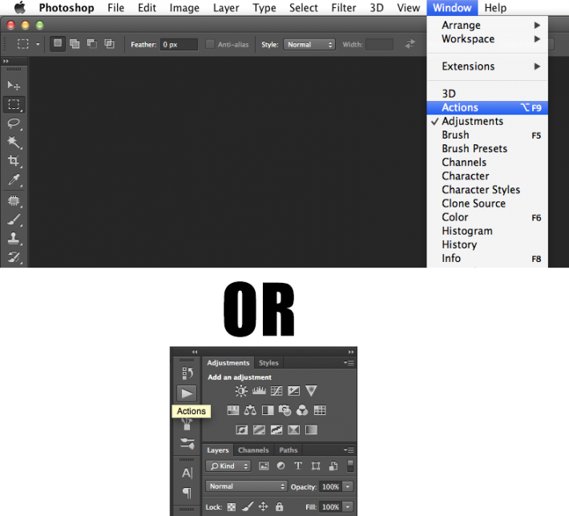The image size is (569, 516).
Task: Toggle smart object layer filter
Action: (333, 466)
